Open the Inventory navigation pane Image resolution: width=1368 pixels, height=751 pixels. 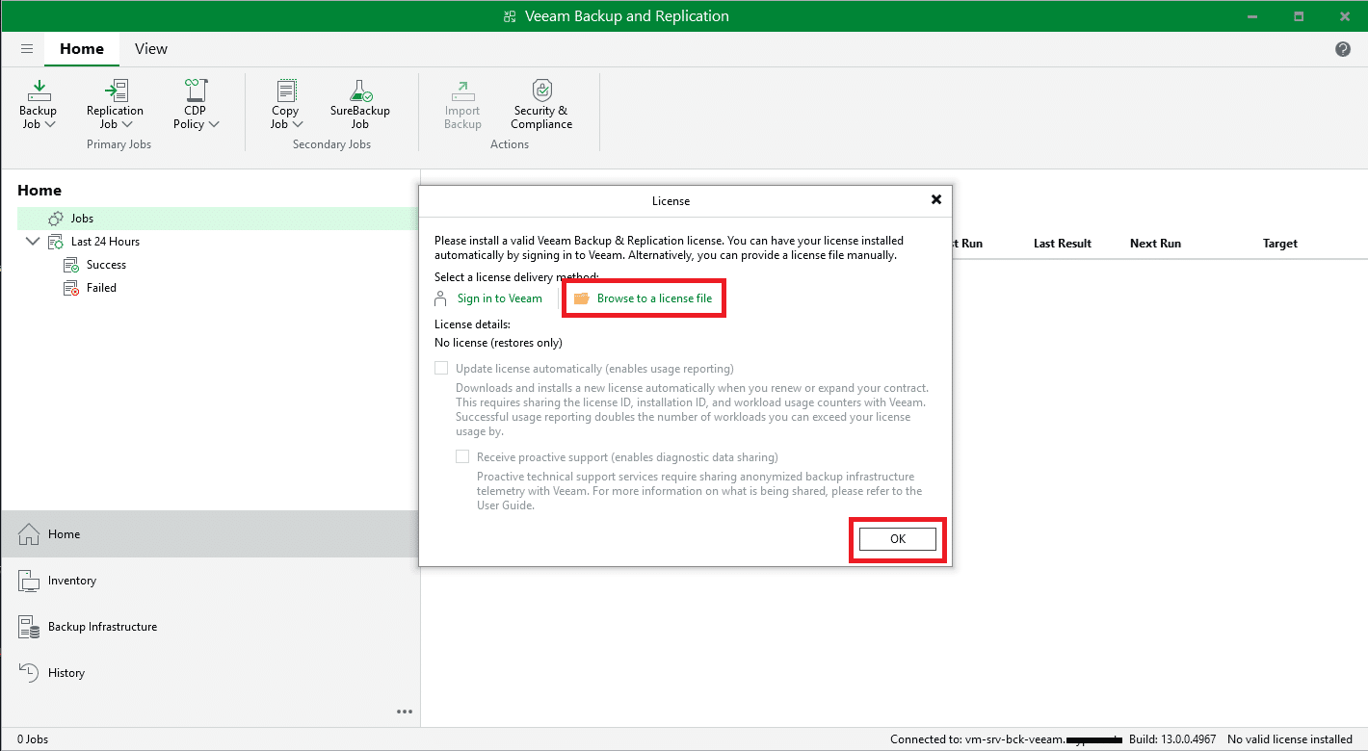[72, 581]
